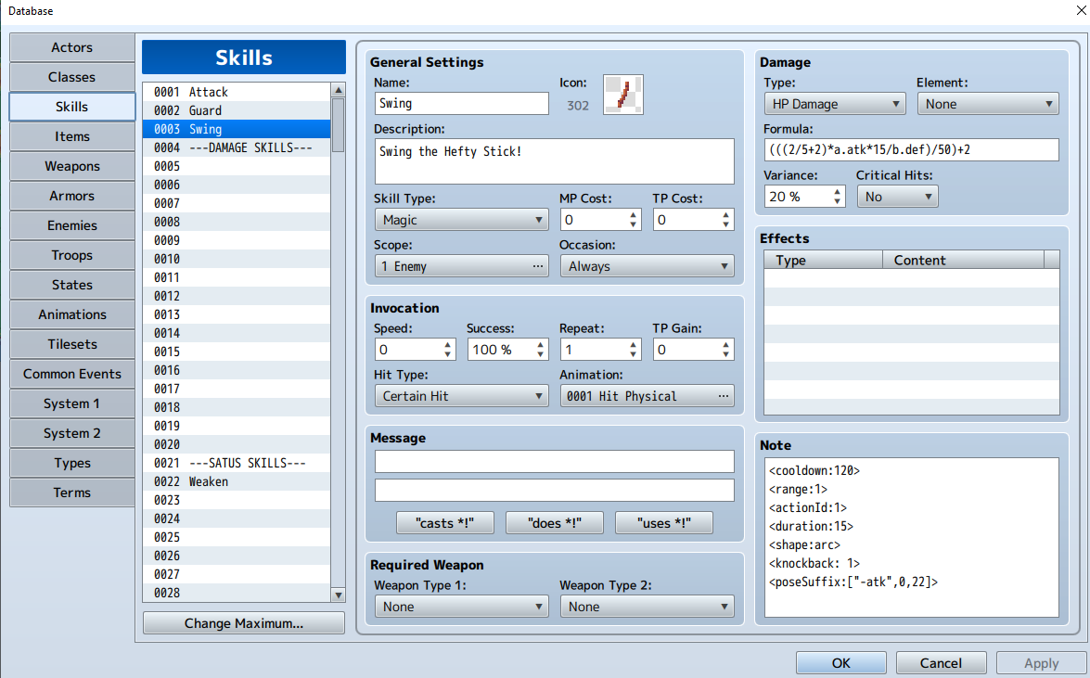The height and width of the screenshot is (678, 1090).
Task: Click the Change Maximum button
Action: [x=244, y=623]
